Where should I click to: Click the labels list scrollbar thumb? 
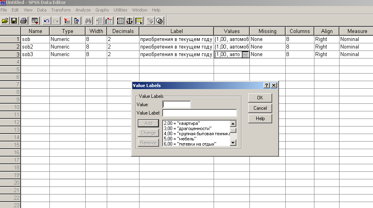click(233, 130)
